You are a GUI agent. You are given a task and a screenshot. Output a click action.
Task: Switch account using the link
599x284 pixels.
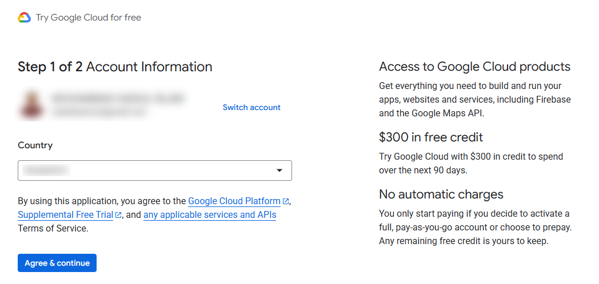pos(251,107)
